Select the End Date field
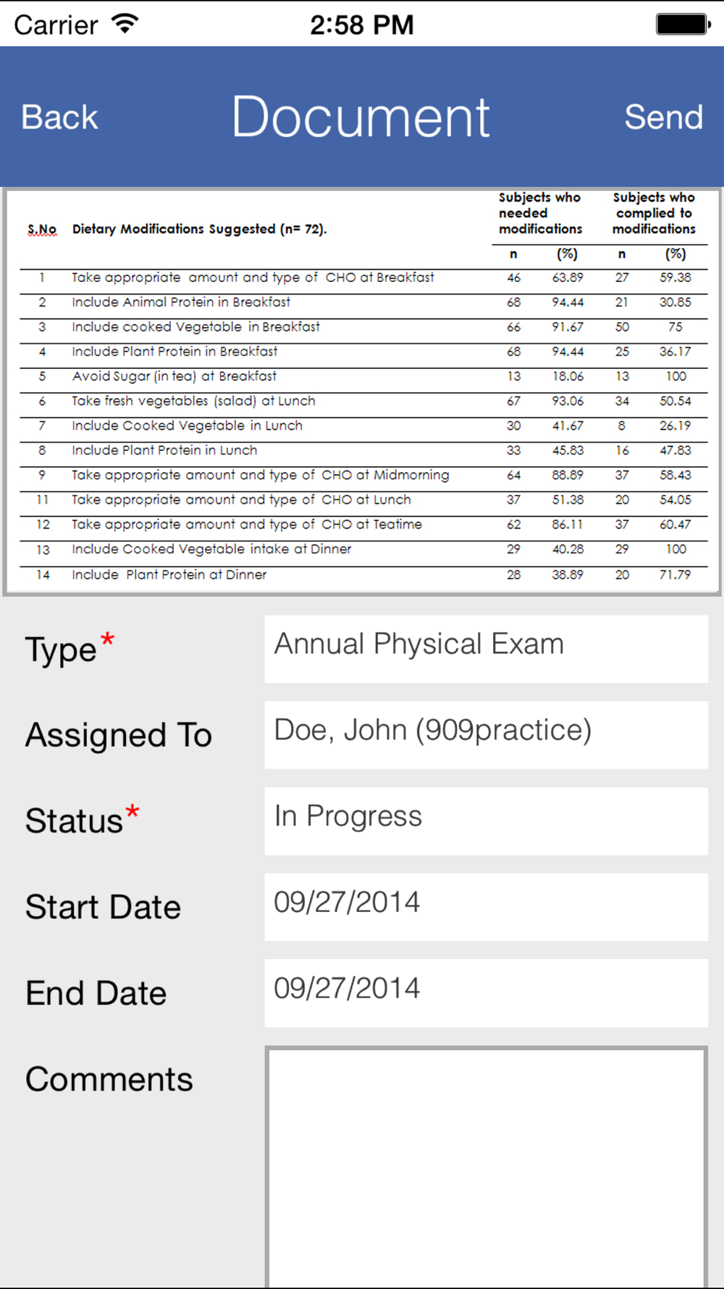 (x=486, y=992)
